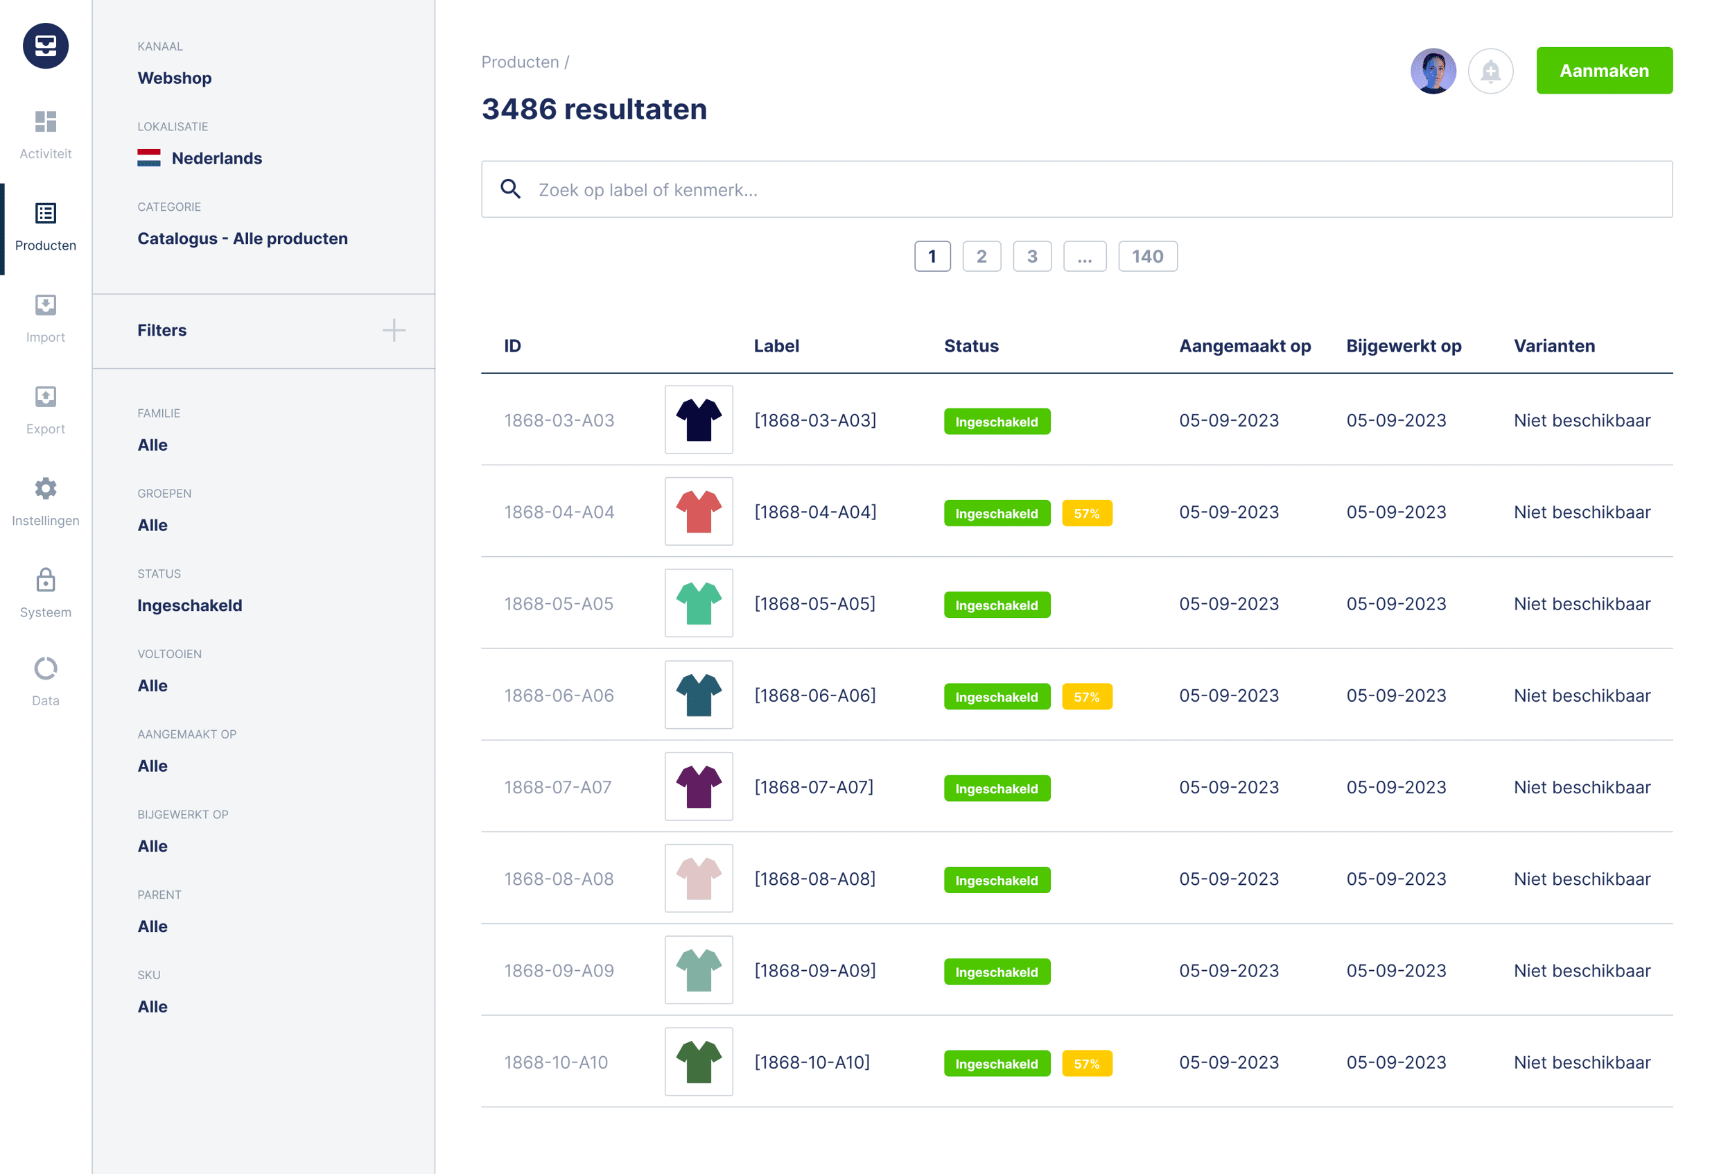The height and width of the screenshot is (1174, 1719).
Task: Open the Export section icon
Action: pyautogui.click(x=45, y=397)
